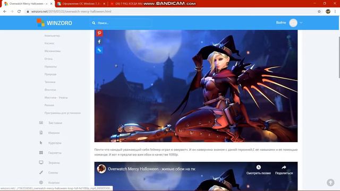Click the Поделиться share arrow button
Screen dimensions: 340x191
tap(284, 170)
